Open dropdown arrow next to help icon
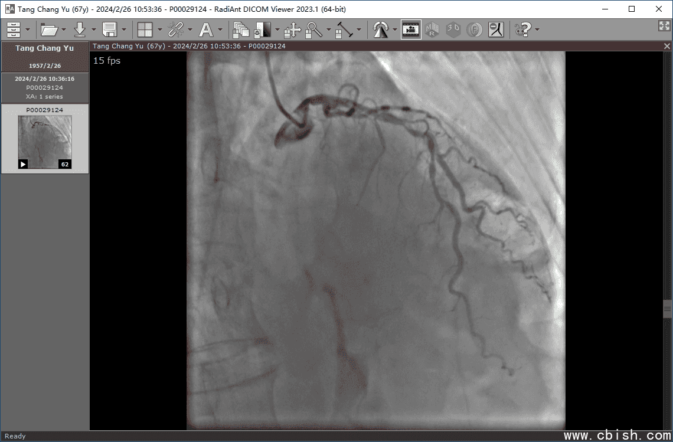 (x=537, y=30)
